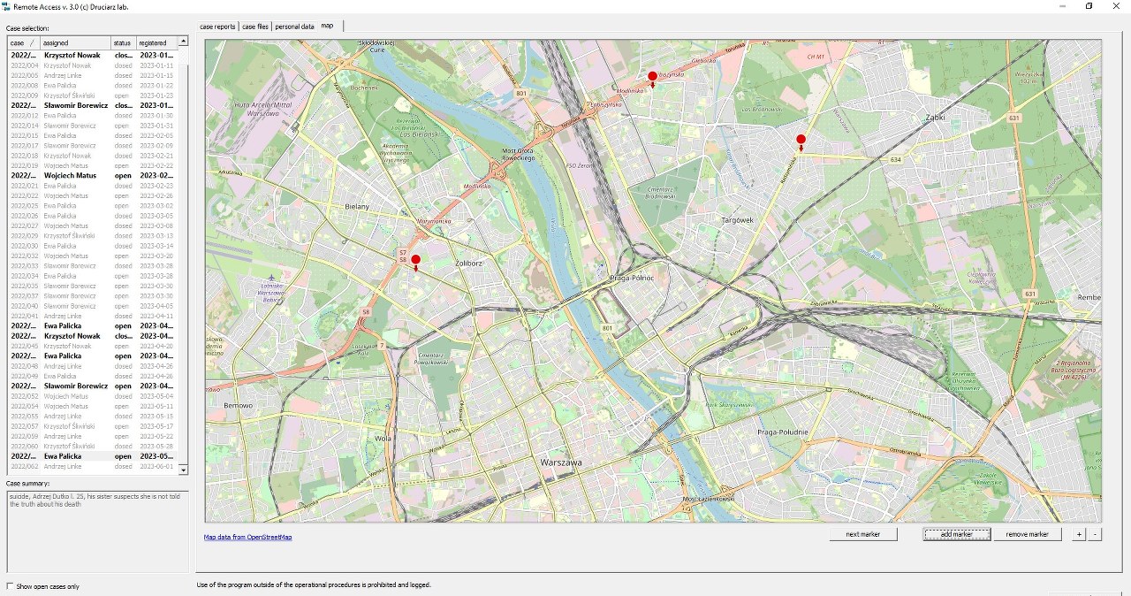Click the case summary text box

(95, 531)
